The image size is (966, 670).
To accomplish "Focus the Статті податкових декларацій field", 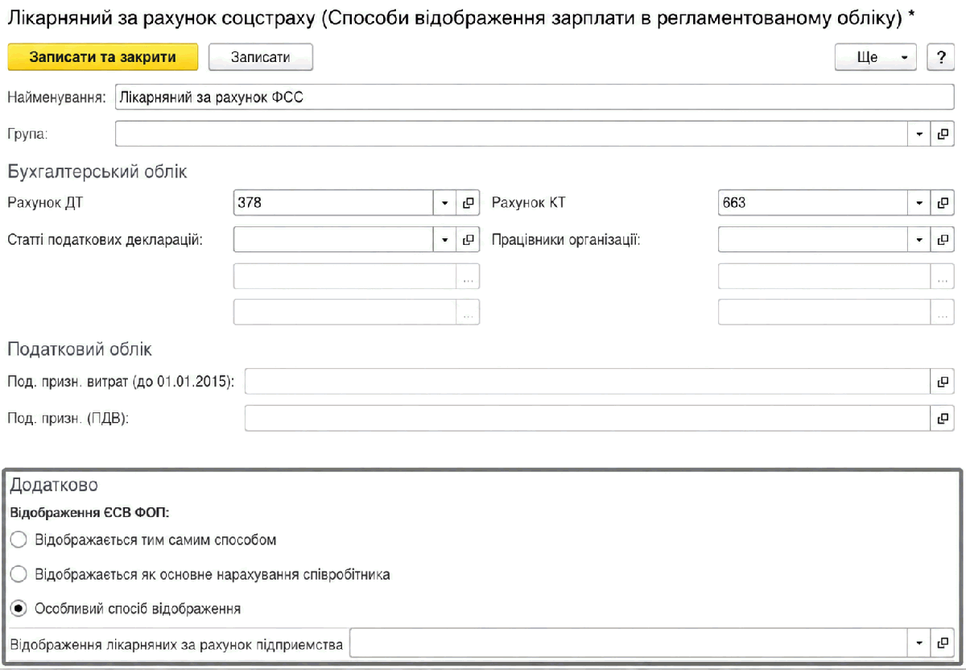I will 334,239.
